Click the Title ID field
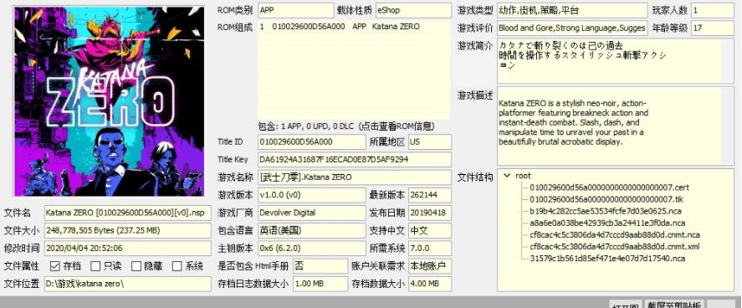This screenshot has width=742, height=308. coord(312,142)
